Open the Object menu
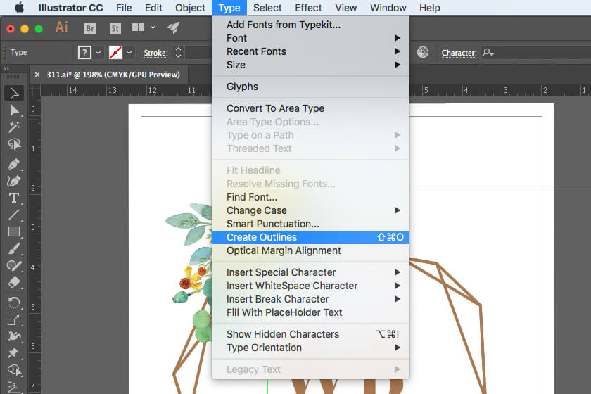 (x=190, y=8)
